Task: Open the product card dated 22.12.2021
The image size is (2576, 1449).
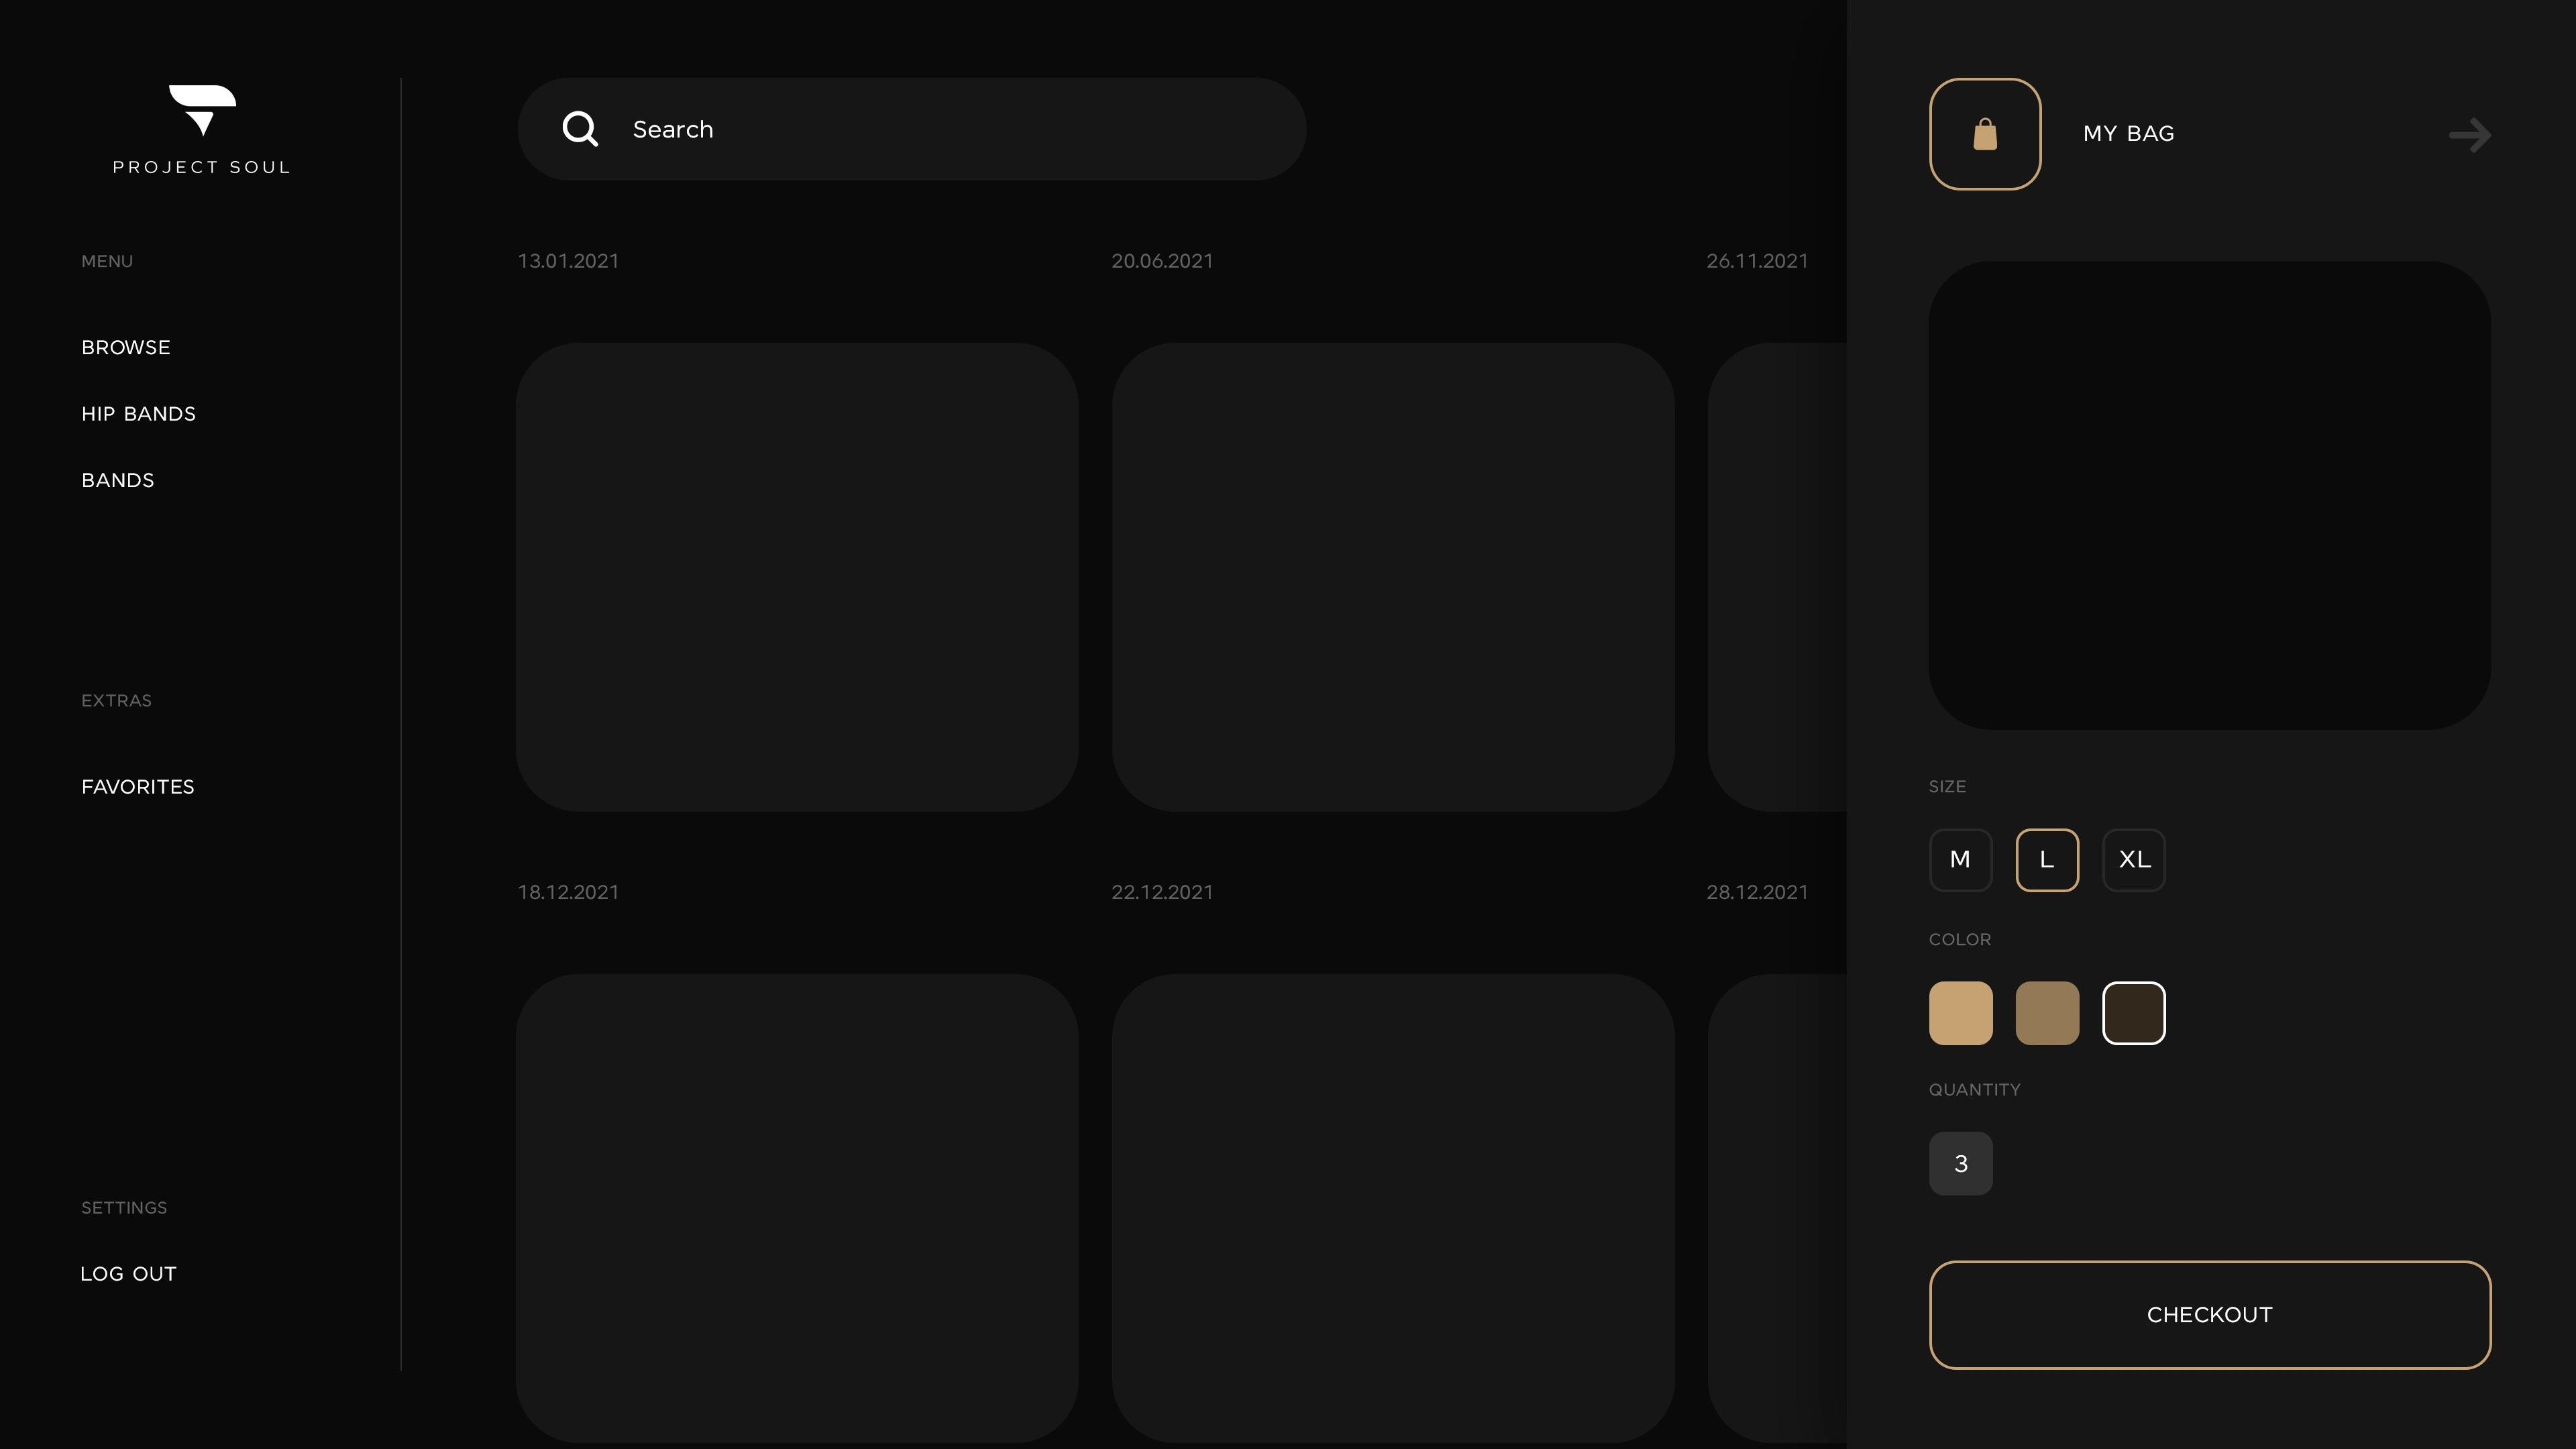Action: point(1393,1208)
